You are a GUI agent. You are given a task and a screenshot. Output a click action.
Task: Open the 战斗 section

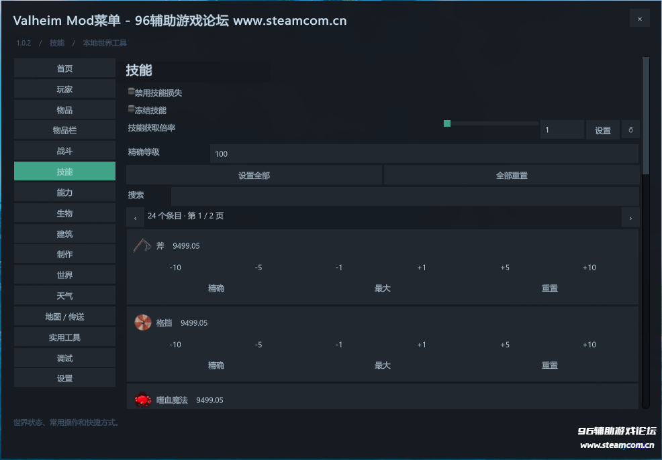point(64,150)
